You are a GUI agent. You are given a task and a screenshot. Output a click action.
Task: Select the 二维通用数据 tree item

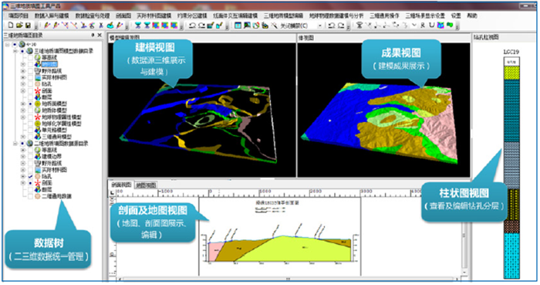[x=56, y=196]
